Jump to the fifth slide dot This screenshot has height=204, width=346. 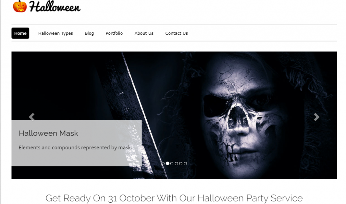[x=181, y=164]
